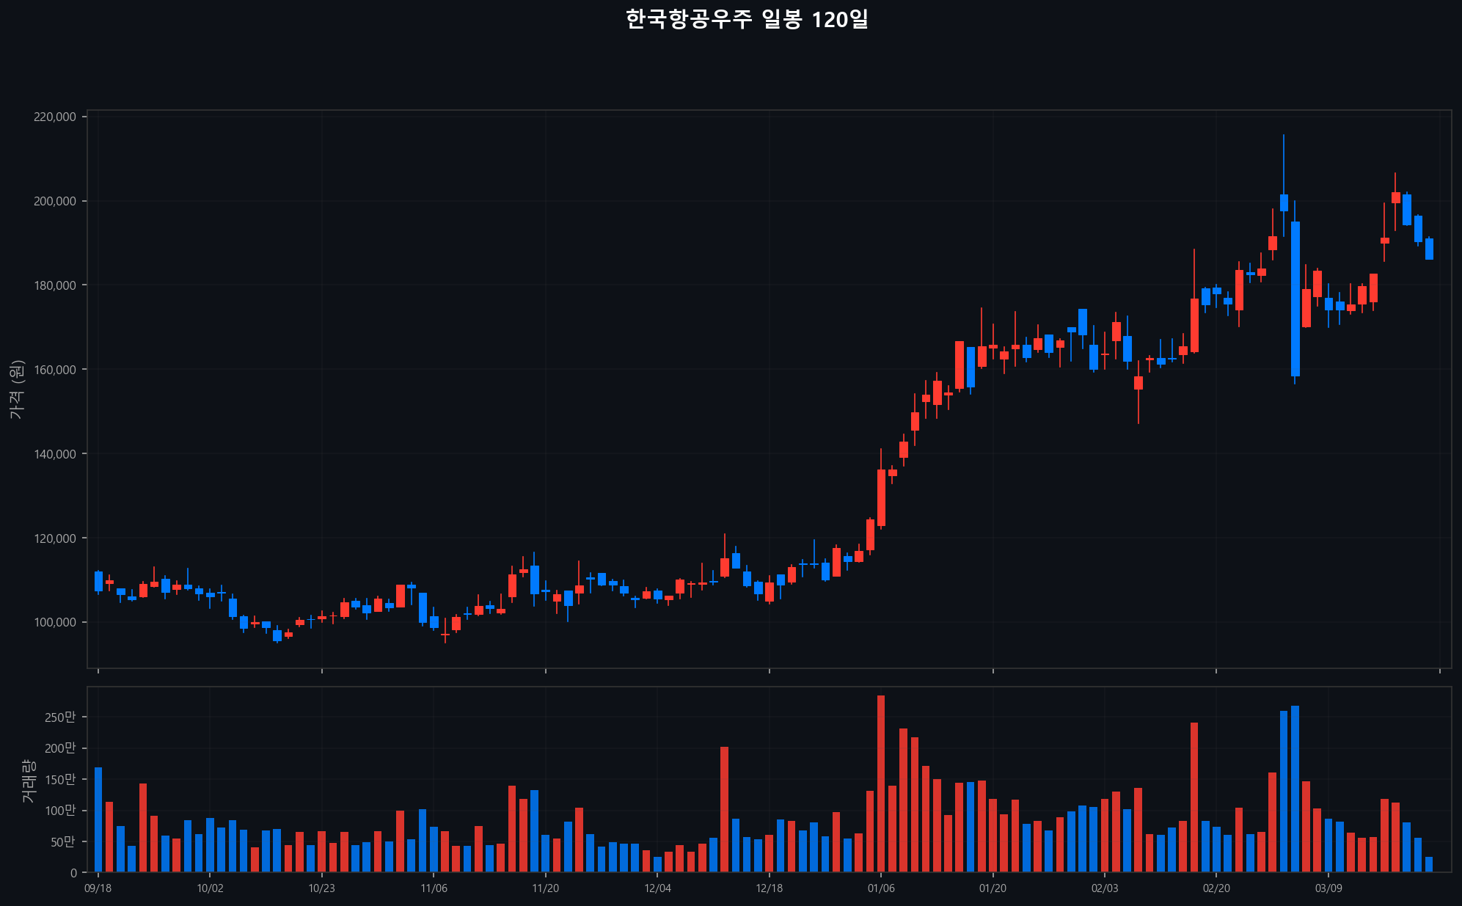Click the 160,000 price axis label
Screen dimensions: 1462x906
pyautogui.click(x=55, y=370)
